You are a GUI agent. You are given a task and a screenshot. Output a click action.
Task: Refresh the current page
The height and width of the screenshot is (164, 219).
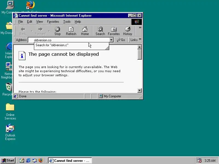pyautogui.click(x=71, y=31)
